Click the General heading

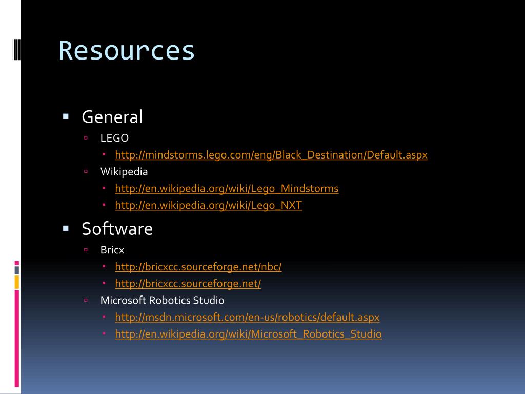[x=112, y=117]
